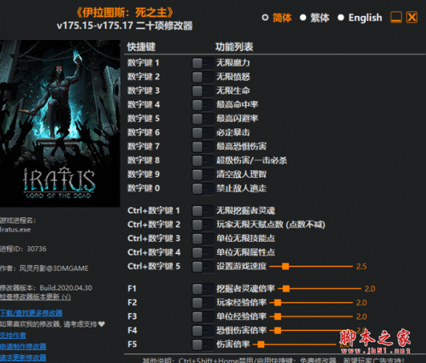The height and width of the screenshot is (363, 426).
Task: Switch language to English
Action: pyautogui.click(x=340, y=17)
